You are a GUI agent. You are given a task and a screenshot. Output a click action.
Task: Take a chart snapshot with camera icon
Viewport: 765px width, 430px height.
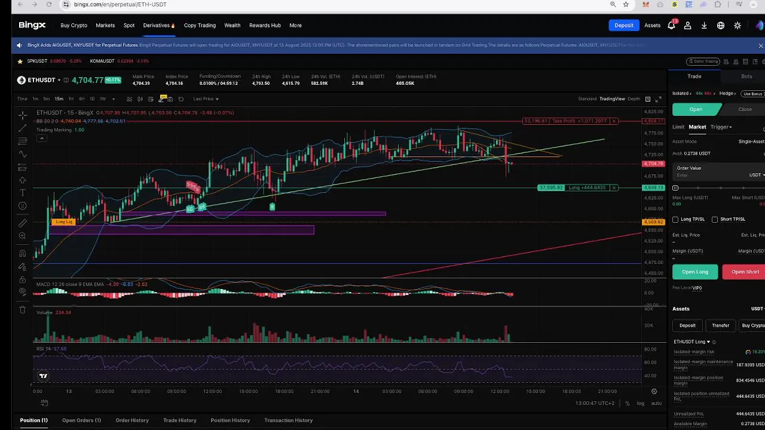[x=170, y=99]
